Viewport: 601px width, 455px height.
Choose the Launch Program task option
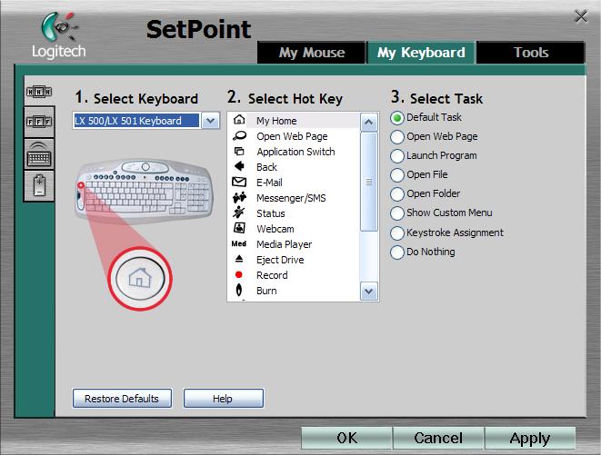[x=397, y=156]
